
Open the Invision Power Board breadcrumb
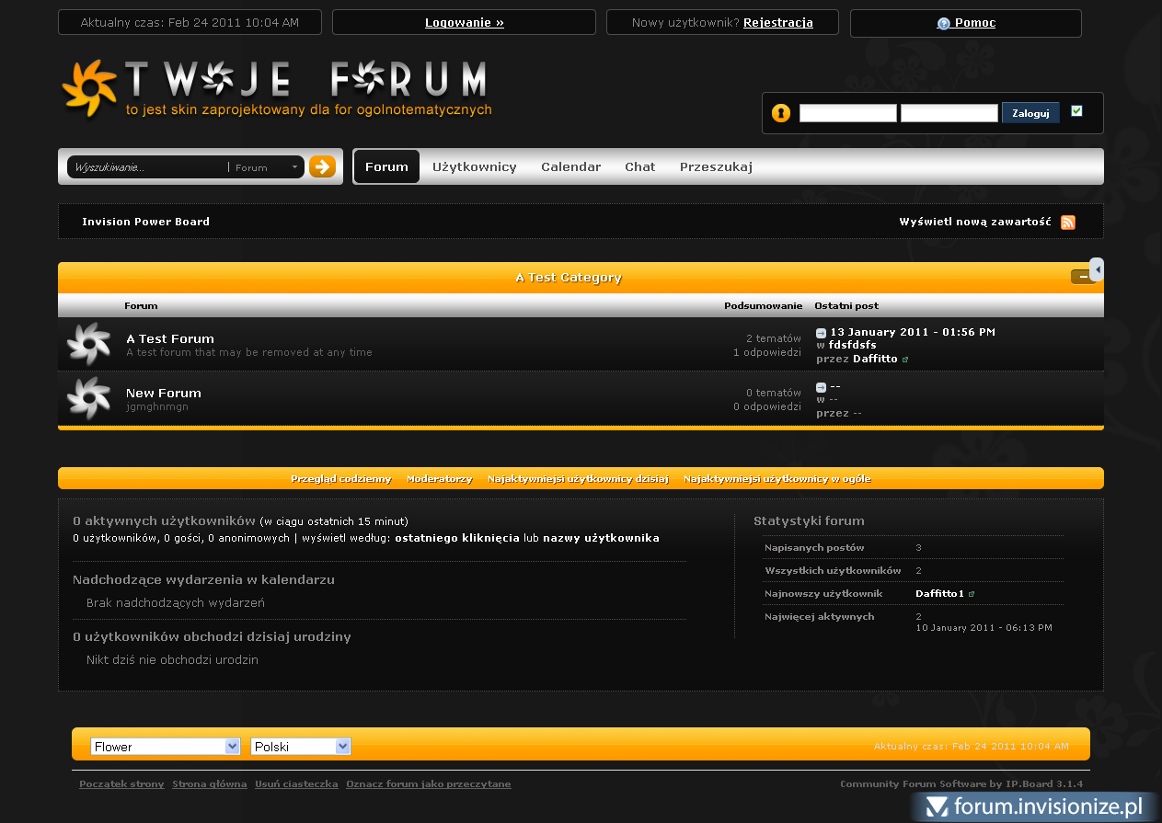(x=145, y=222)
